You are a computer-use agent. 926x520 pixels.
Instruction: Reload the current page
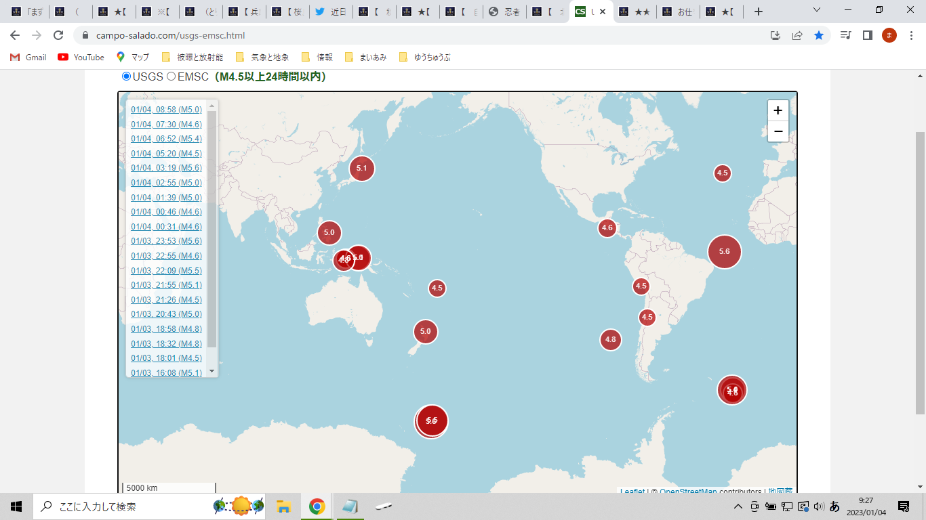coord(58,35)
